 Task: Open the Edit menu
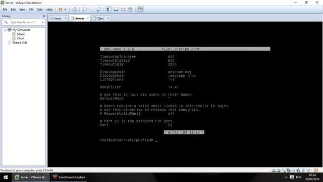pyautogui.click(x=13, y=10)
